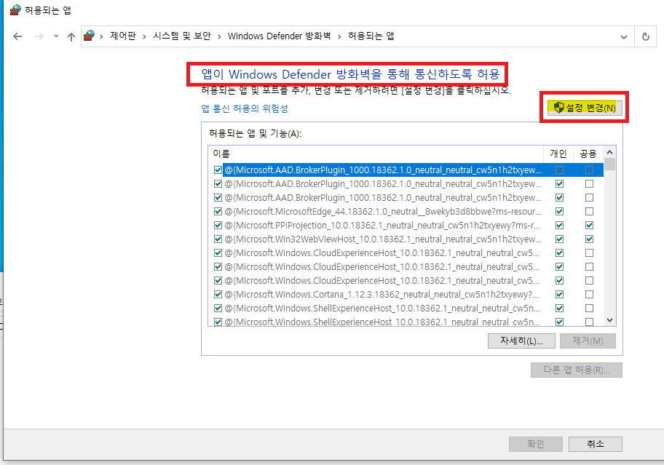Uncheck 공용 for Microsoft.Win32WebViewHost row
Image resolution: width=664 pixels, height=465 pixels.
589,239
